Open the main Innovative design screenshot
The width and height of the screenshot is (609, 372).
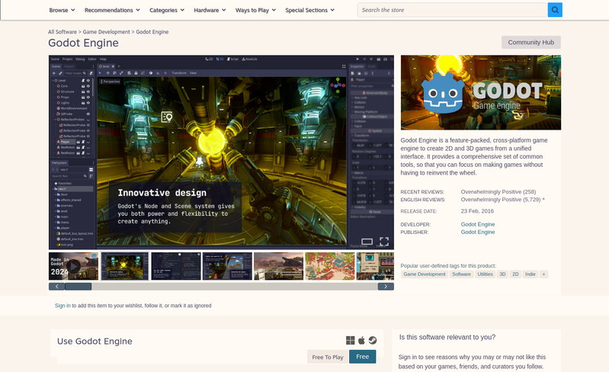click(x=221, y=152)
